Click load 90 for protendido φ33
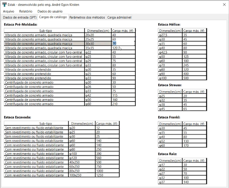Image resolution: width=229 pixels, height=188 pixels. (123, 78)
